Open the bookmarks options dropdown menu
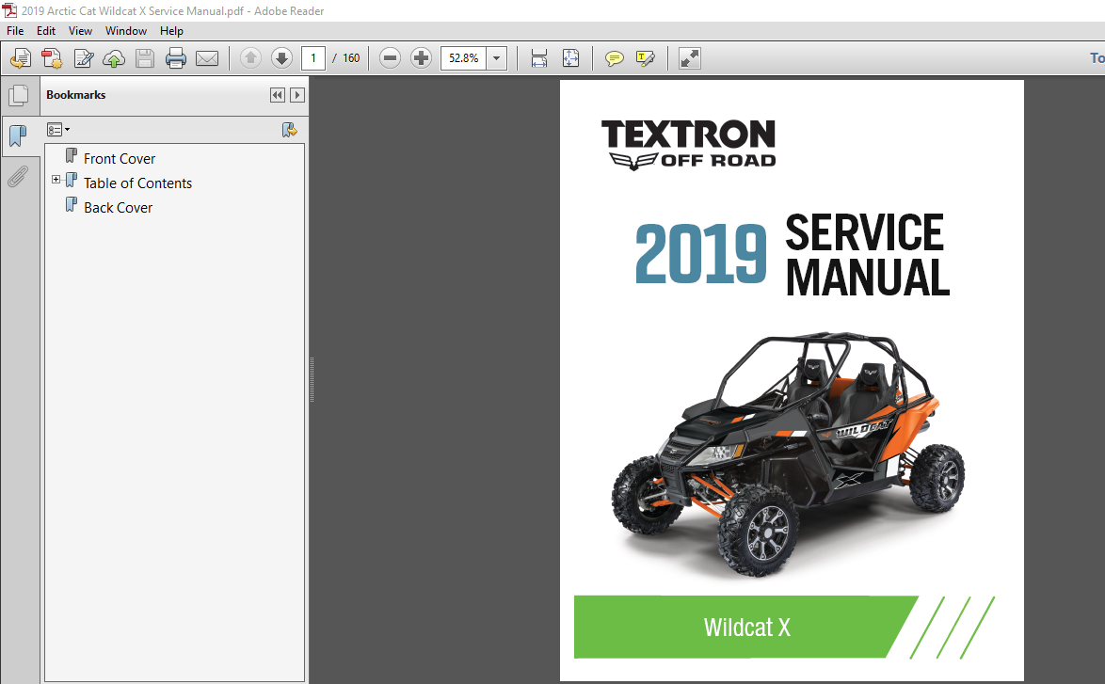 (x=57, y=130)
